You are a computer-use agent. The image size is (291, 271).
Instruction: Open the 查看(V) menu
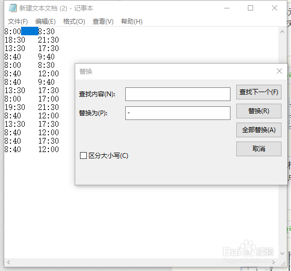103,22
